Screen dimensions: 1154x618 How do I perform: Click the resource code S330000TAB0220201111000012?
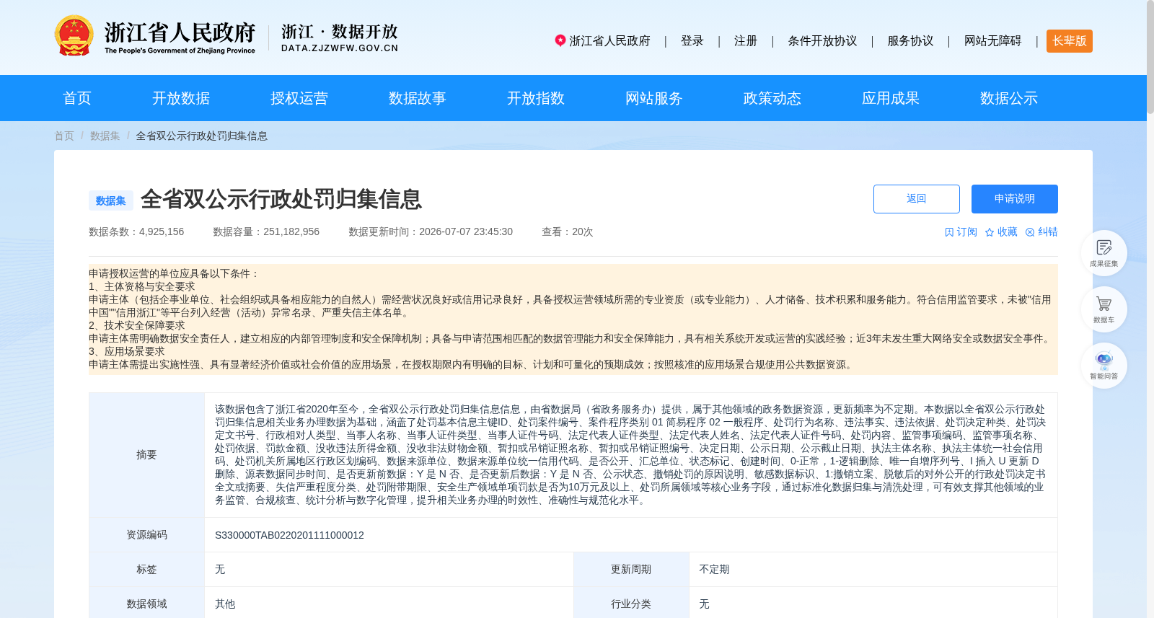point(289,535)
